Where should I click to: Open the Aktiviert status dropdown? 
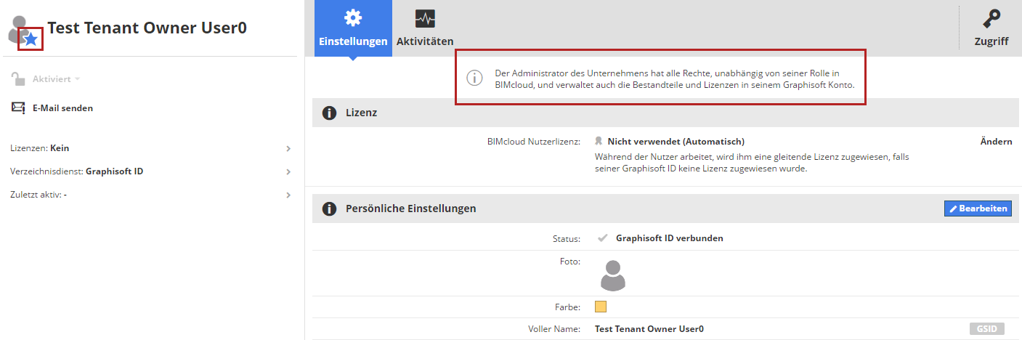click(55, 78)
